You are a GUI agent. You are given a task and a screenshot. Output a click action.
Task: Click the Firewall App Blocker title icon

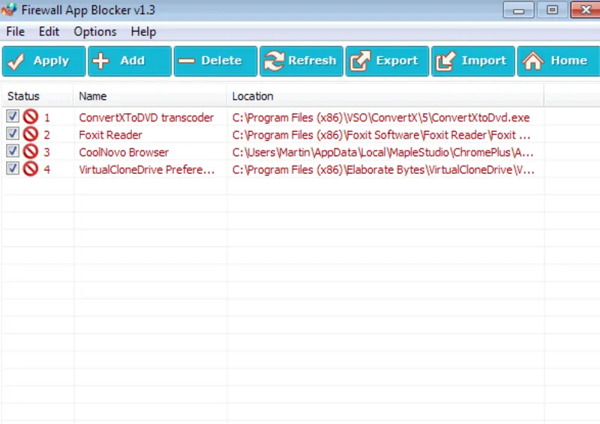(9, 10)
